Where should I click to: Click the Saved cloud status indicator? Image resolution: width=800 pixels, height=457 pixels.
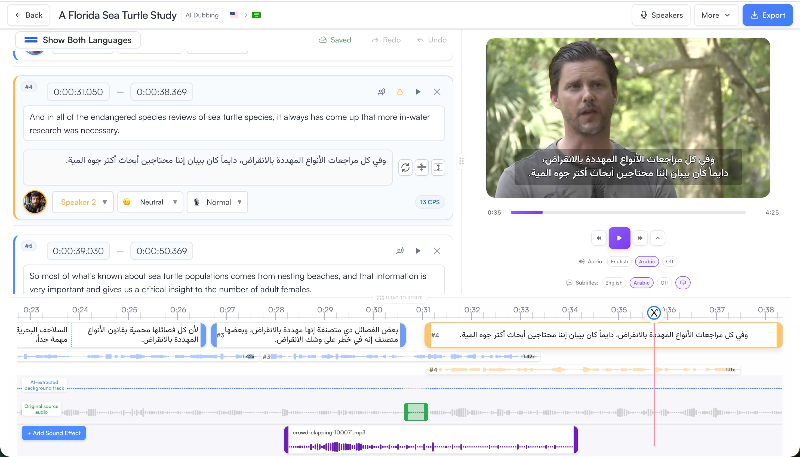coord(335,40)
